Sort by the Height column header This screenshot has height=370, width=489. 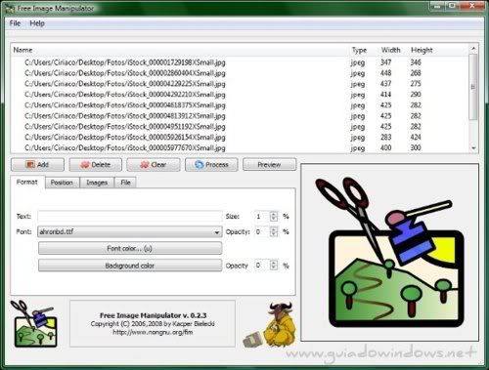422,50
